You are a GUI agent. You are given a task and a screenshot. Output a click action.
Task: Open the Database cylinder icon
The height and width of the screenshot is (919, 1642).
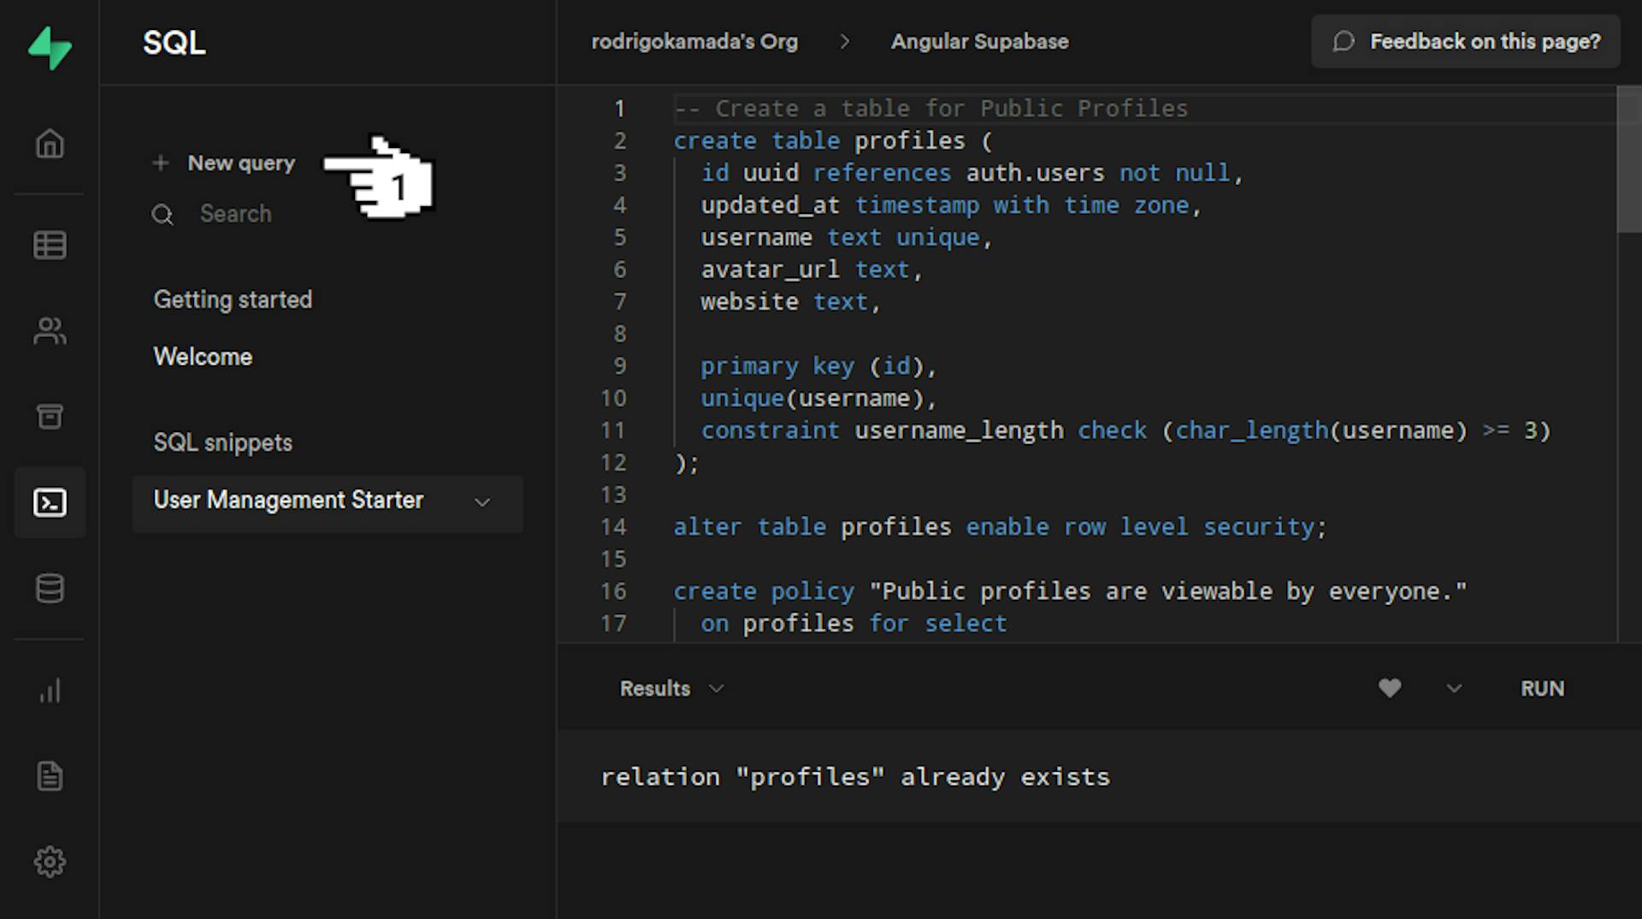pos(50,589)
